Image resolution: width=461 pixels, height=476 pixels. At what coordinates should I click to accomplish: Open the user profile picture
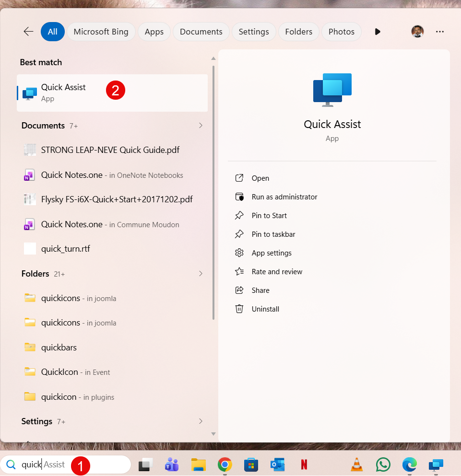[x=417, y=32]
